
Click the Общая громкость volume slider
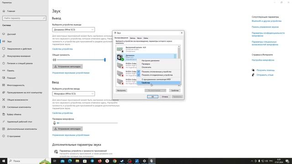[x=81, y=60]
